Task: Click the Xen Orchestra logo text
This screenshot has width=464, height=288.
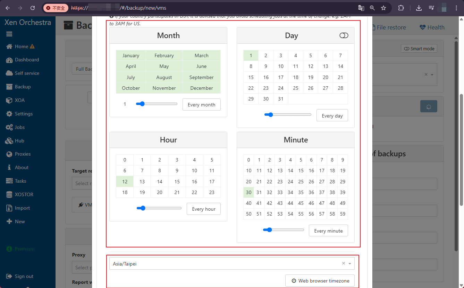Action: tap(28, 23)
